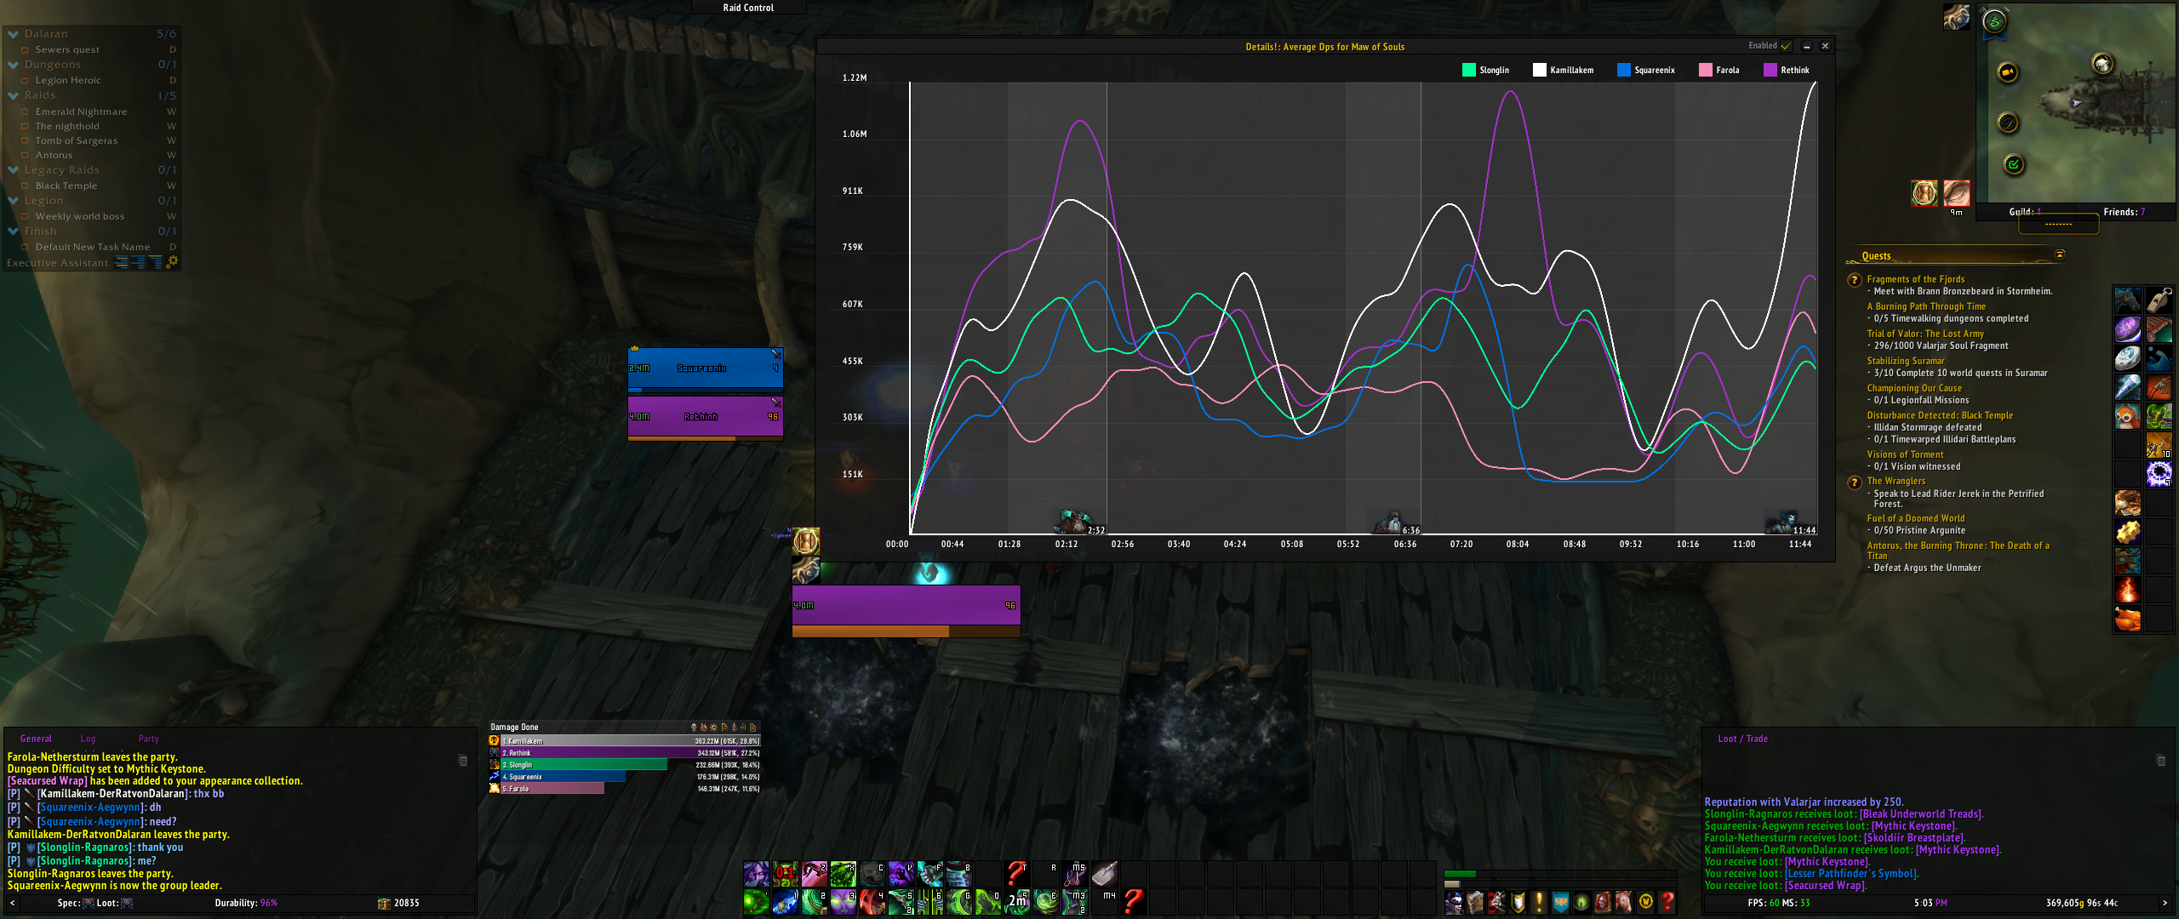Viewport: 2179px width, 919px height.
Task: Switch to the Party chat tab
Action: pyautogui.click(x=148, y=739)
